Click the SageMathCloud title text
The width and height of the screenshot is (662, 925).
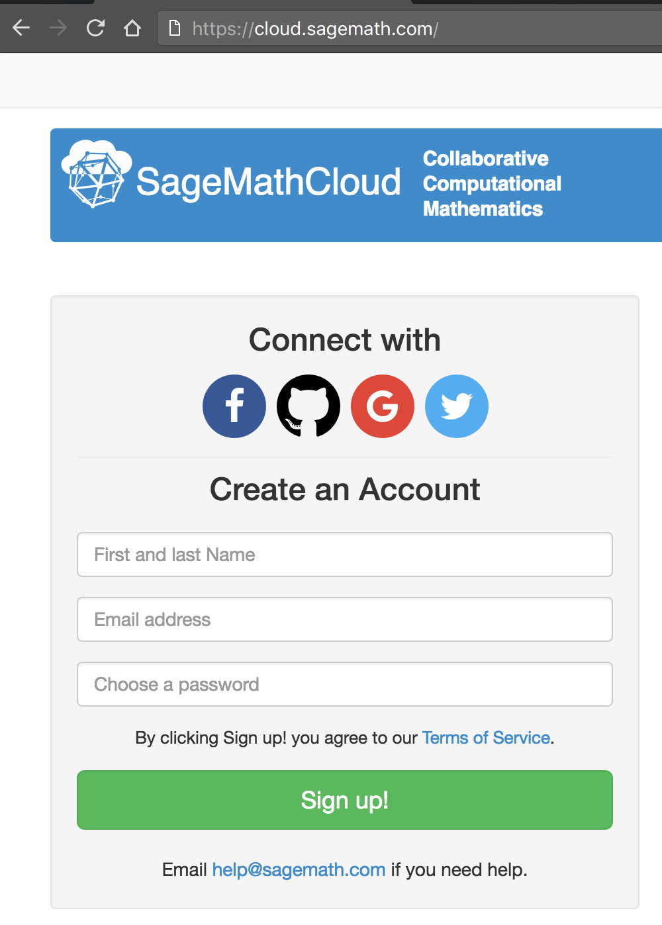268,182
